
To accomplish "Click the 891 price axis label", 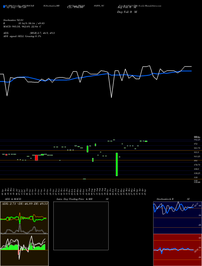I will point(195,161).
